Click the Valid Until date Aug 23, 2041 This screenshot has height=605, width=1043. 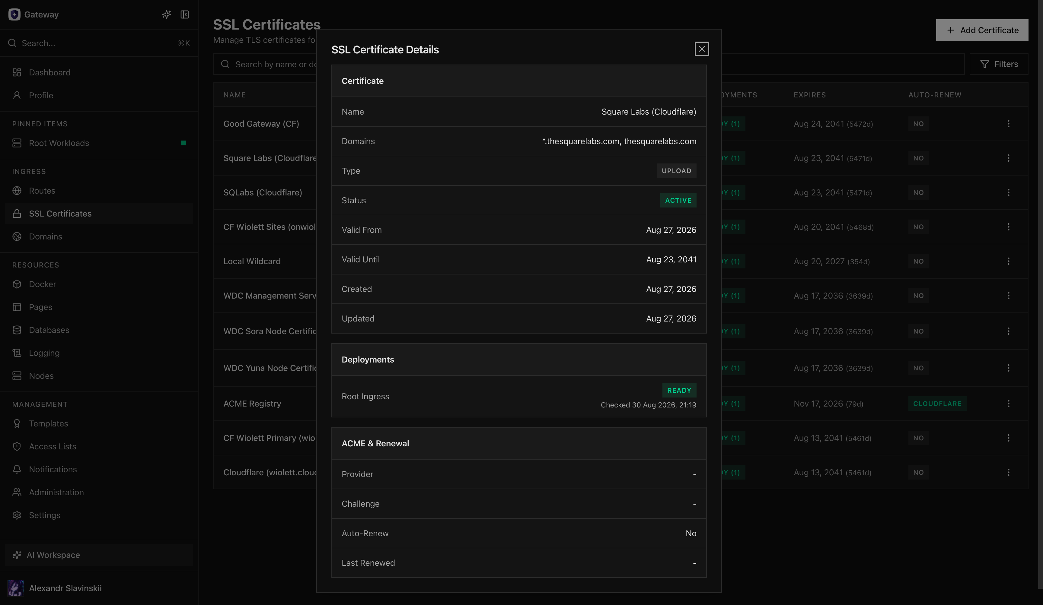[671, 260]
